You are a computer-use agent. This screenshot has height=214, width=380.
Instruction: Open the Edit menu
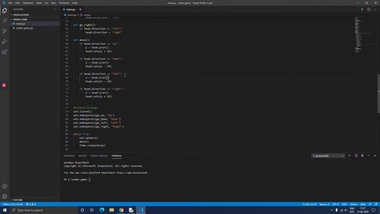(x=17, y=3)
